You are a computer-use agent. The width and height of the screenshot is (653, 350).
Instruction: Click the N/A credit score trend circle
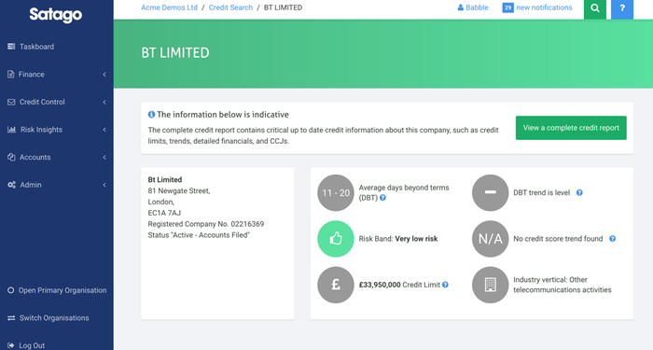pos(490,239)
